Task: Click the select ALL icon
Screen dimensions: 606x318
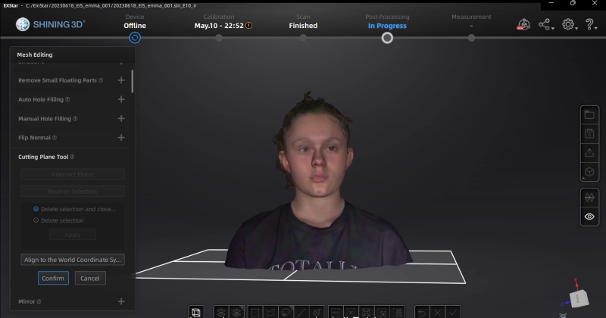Action: (x=336, y=312)
